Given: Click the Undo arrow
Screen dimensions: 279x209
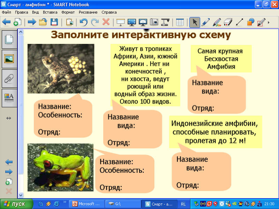Looking at the screenshot, I should pyautogui.click(x=83, y=22).
